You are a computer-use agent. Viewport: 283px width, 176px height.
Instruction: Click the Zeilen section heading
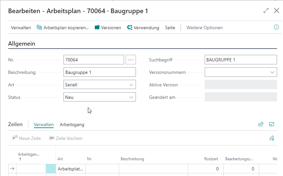coord(15,124)
